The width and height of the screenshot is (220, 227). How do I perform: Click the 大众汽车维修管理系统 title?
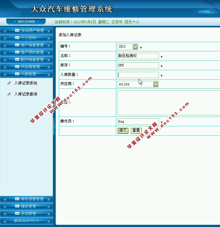(71, 9)
